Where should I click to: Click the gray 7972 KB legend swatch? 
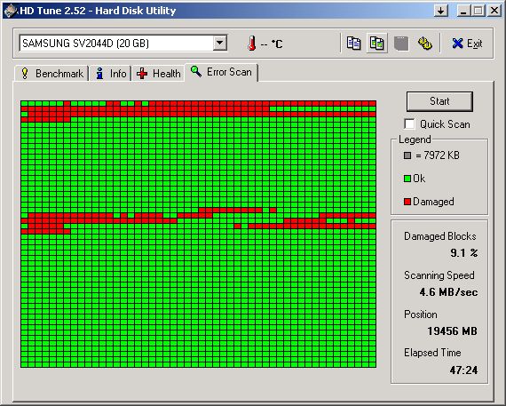[x=407, y=155]
